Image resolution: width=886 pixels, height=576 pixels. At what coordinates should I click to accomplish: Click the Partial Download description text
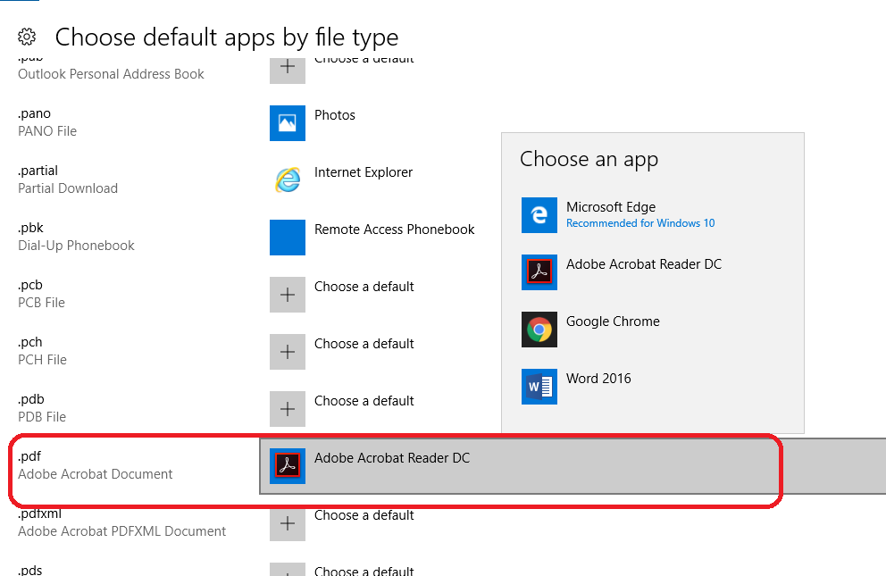(68, 188)
